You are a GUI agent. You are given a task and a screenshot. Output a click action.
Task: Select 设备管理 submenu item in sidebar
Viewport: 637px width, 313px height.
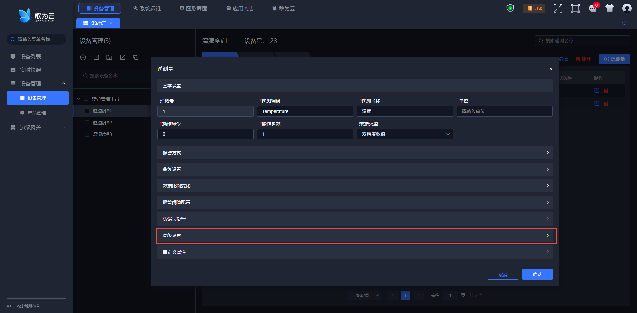[38, 98]
